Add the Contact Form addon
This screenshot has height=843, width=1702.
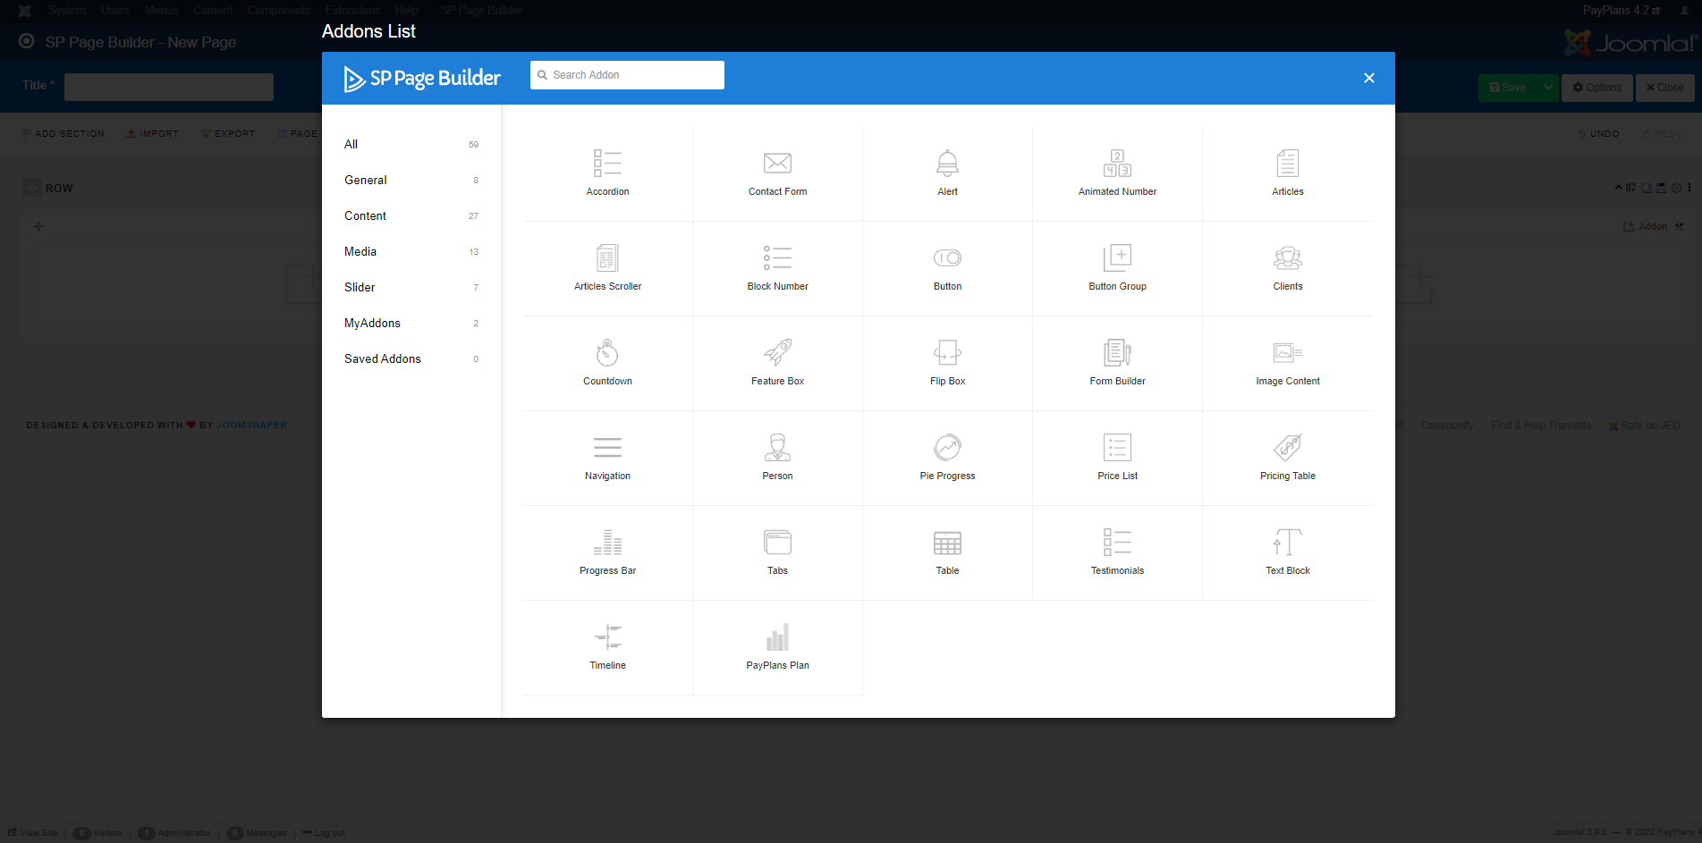pyautogui.click(x=777, y=174)
